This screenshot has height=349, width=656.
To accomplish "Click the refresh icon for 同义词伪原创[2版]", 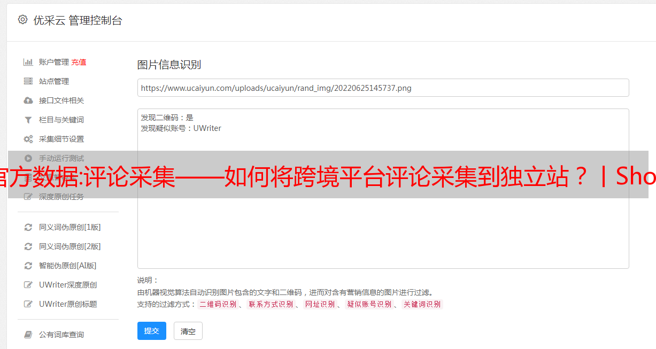I will (x=28, y=246).
